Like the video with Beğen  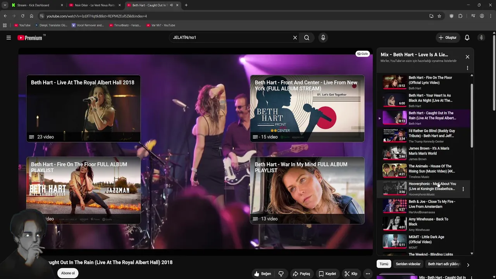(x=262, y=274)
